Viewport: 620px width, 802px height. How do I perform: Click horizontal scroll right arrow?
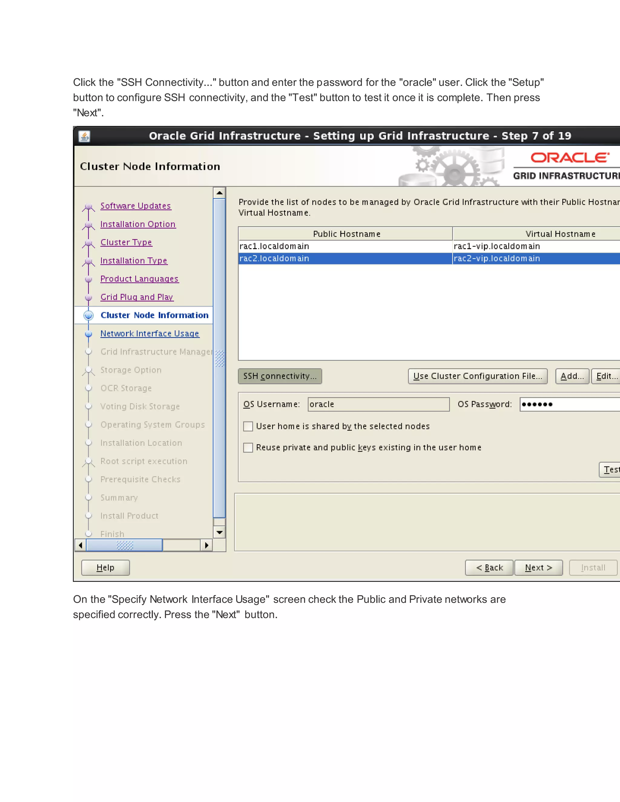coord(206,545)
